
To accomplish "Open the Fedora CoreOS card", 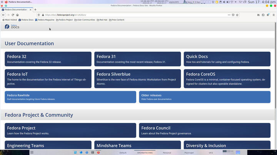I will (x=227, y=78).
